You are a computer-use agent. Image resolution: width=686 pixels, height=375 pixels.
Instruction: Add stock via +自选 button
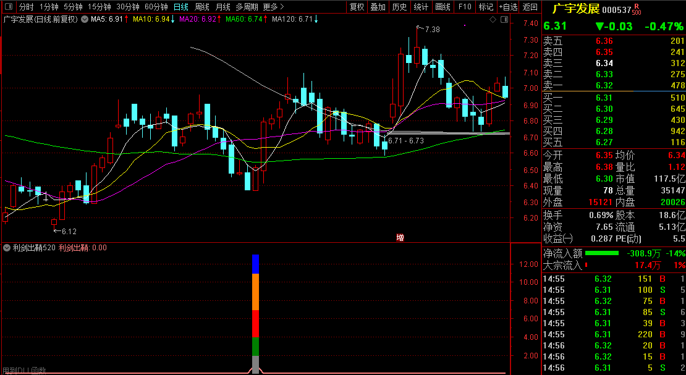pos(508,7)
